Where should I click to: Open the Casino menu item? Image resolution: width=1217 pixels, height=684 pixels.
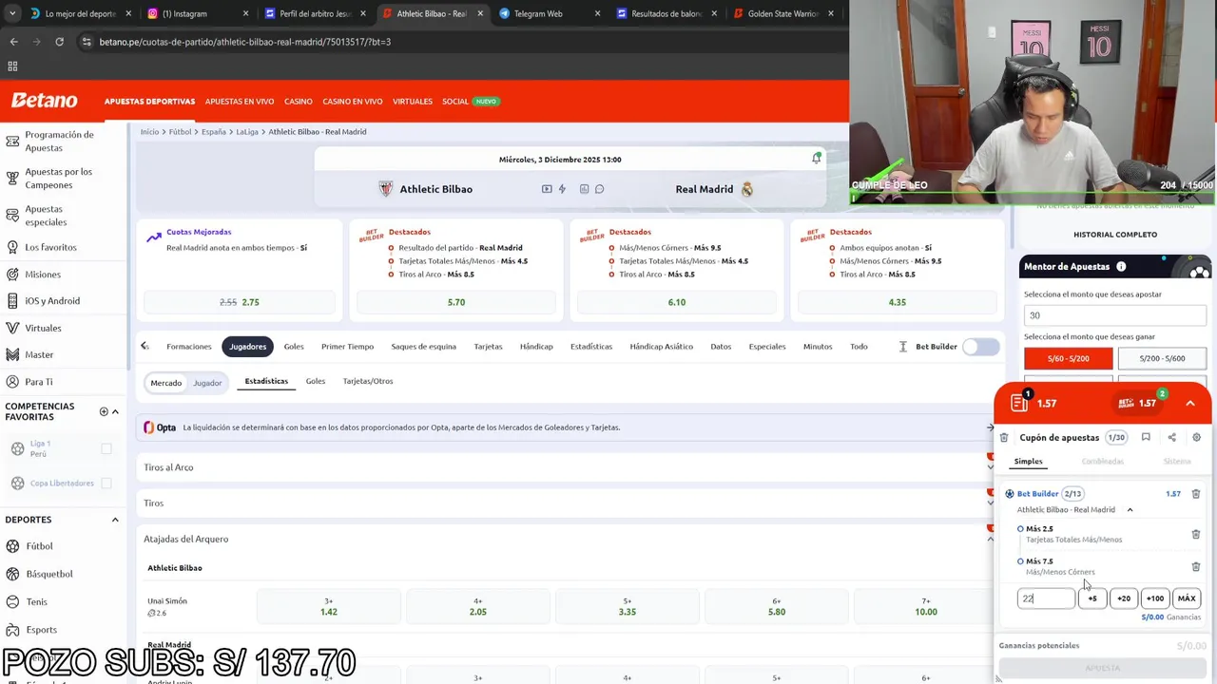(299, 102)
